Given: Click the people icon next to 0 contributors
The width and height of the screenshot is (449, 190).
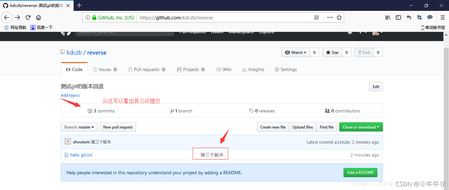Looking at the screenshot, I should click(x=327, y=111).
